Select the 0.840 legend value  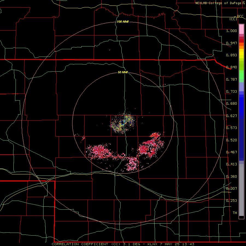pyautogui.click(x=232, y=67)
